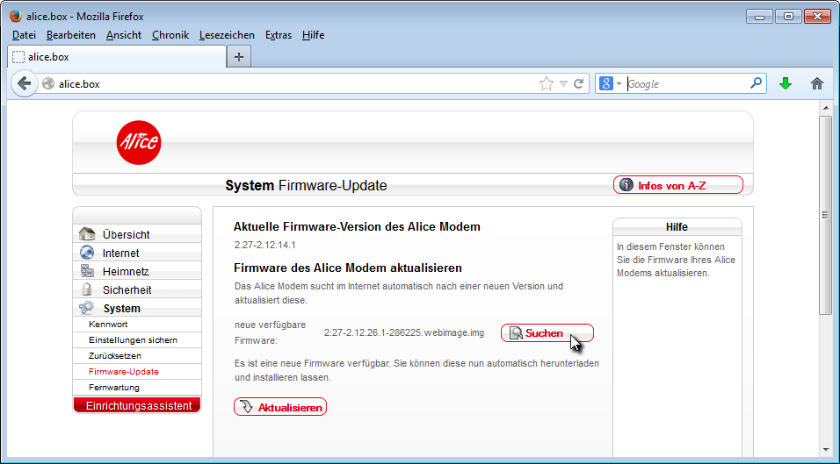840x464 pixels.
Task: Click the System gears icon
Action: click(x=87, y=308)
